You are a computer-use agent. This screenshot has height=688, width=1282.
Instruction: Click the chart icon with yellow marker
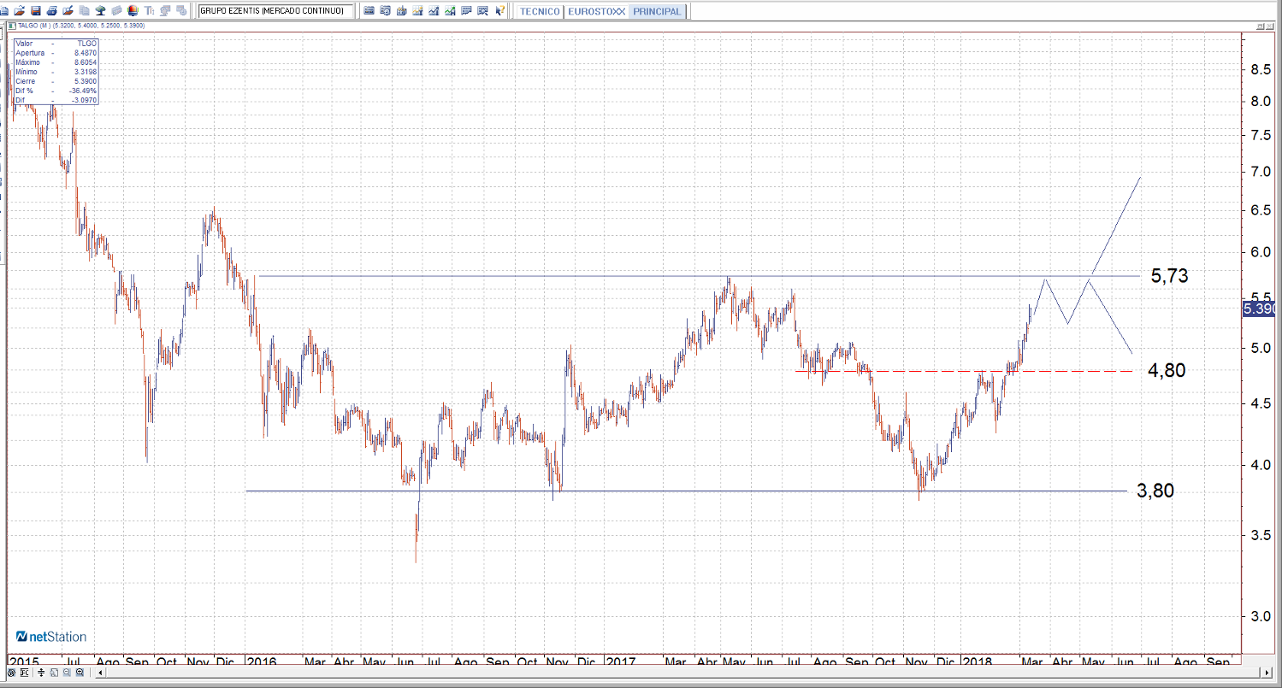click(x=417, y=11)
